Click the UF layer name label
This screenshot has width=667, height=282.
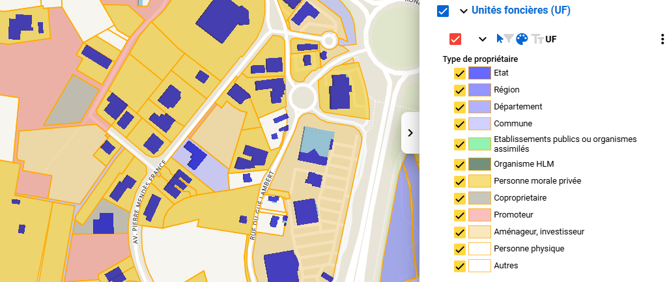(x=551, y=39)
